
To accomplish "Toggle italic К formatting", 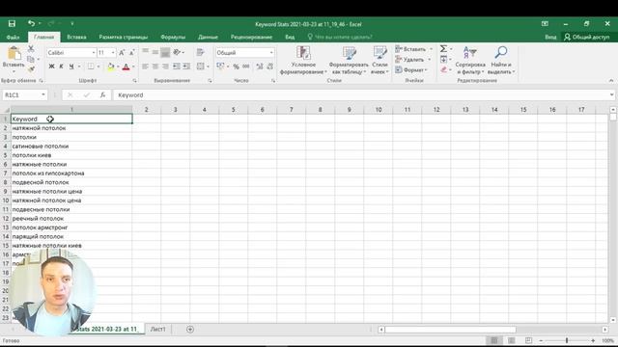I will pos(61,67).
